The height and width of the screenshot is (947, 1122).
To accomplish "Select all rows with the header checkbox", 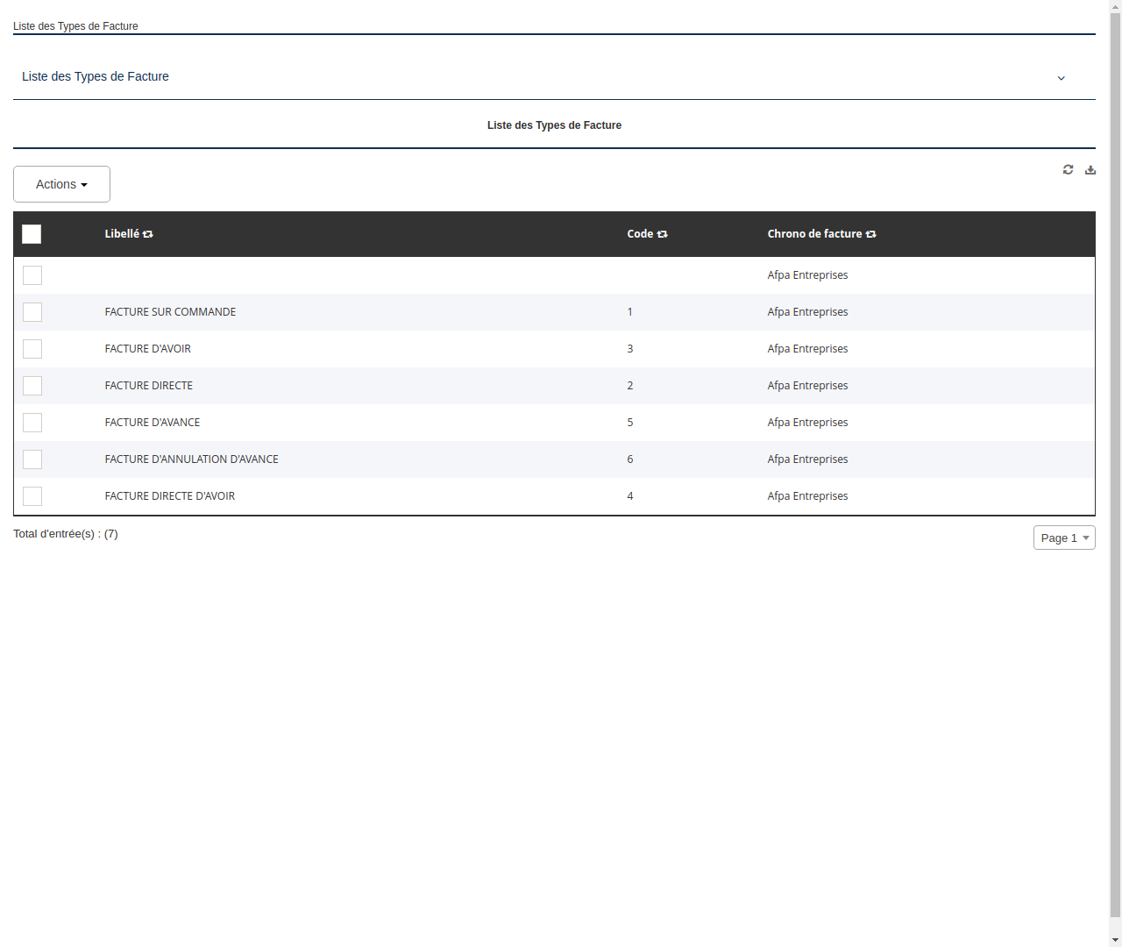I will point(32,234).
